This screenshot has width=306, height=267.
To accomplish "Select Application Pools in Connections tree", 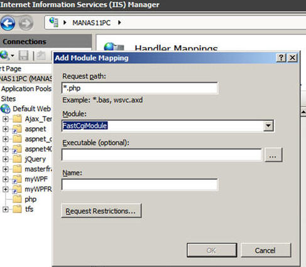I will point(26,89).
